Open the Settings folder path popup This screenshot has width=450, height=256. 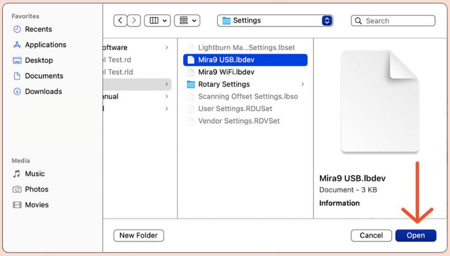[275, 21]
